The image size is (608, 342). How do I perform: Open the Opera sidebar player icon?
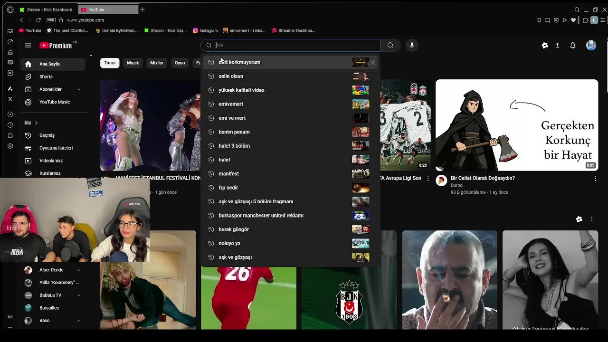point(10,114)
